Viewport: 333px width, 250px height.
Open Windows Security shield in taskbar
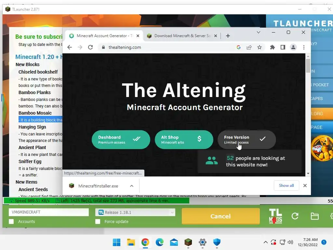pyautogui.click(x=217, y=242)
